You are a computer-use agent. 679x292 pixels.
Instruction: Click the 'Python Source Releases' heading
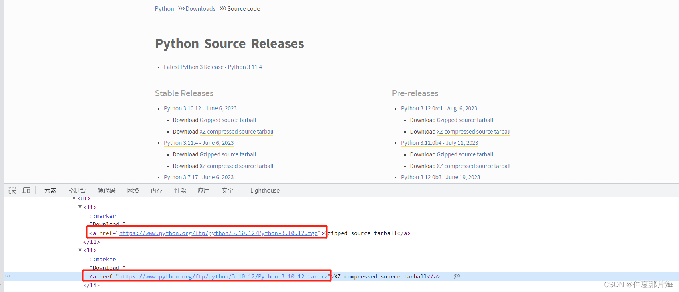coord(230,43)
